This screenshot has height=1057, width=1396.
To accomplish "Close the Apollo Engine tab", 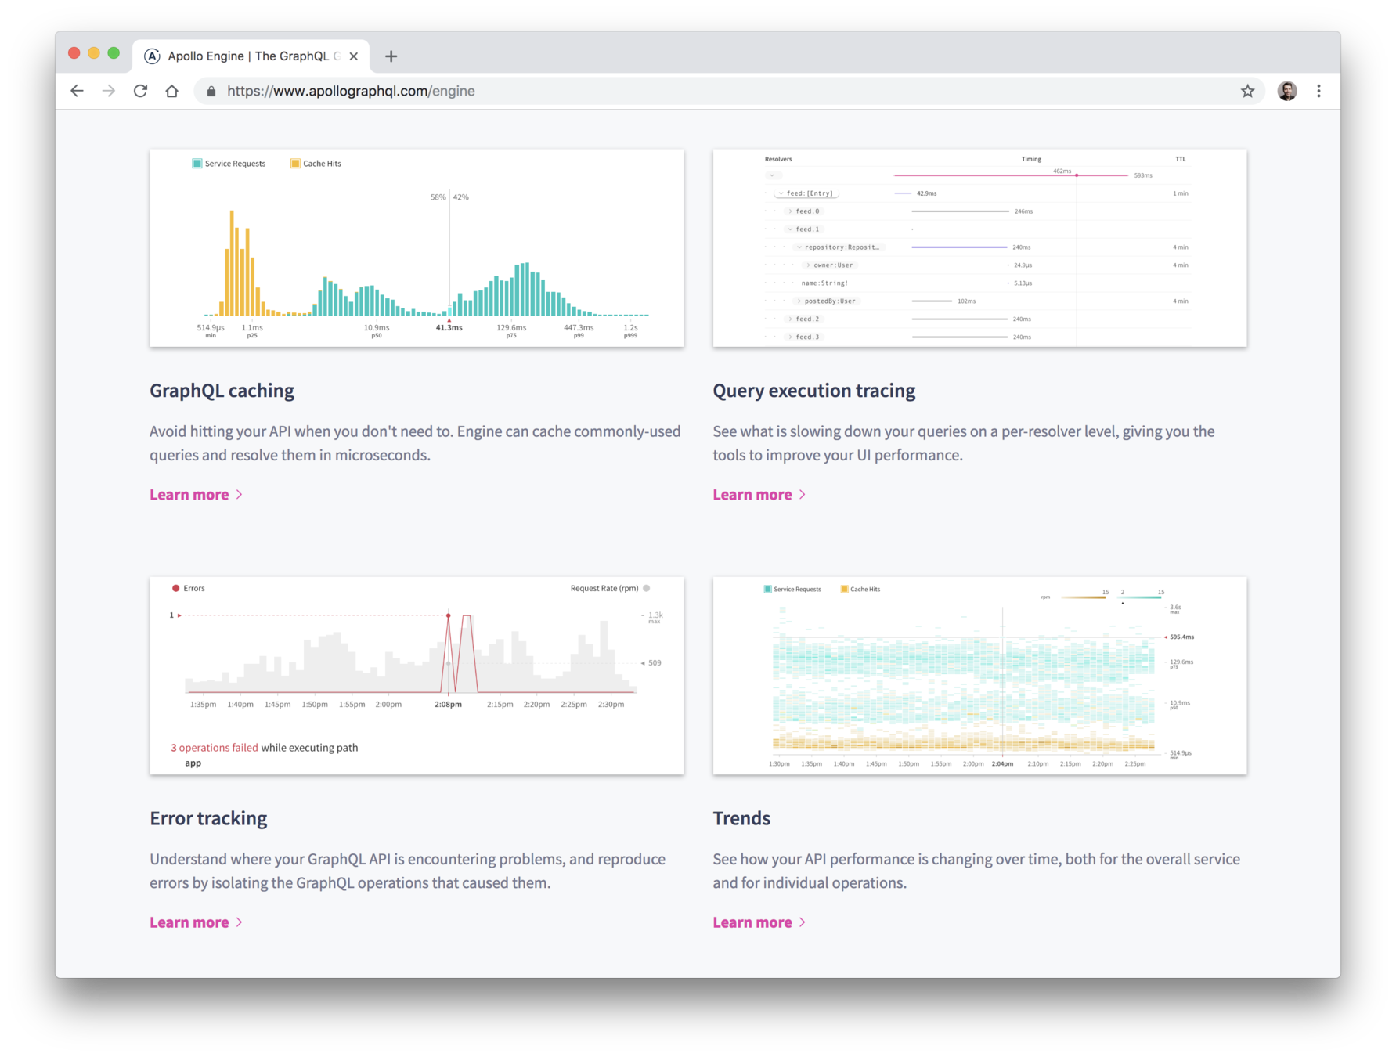I will tap(354, 56).
